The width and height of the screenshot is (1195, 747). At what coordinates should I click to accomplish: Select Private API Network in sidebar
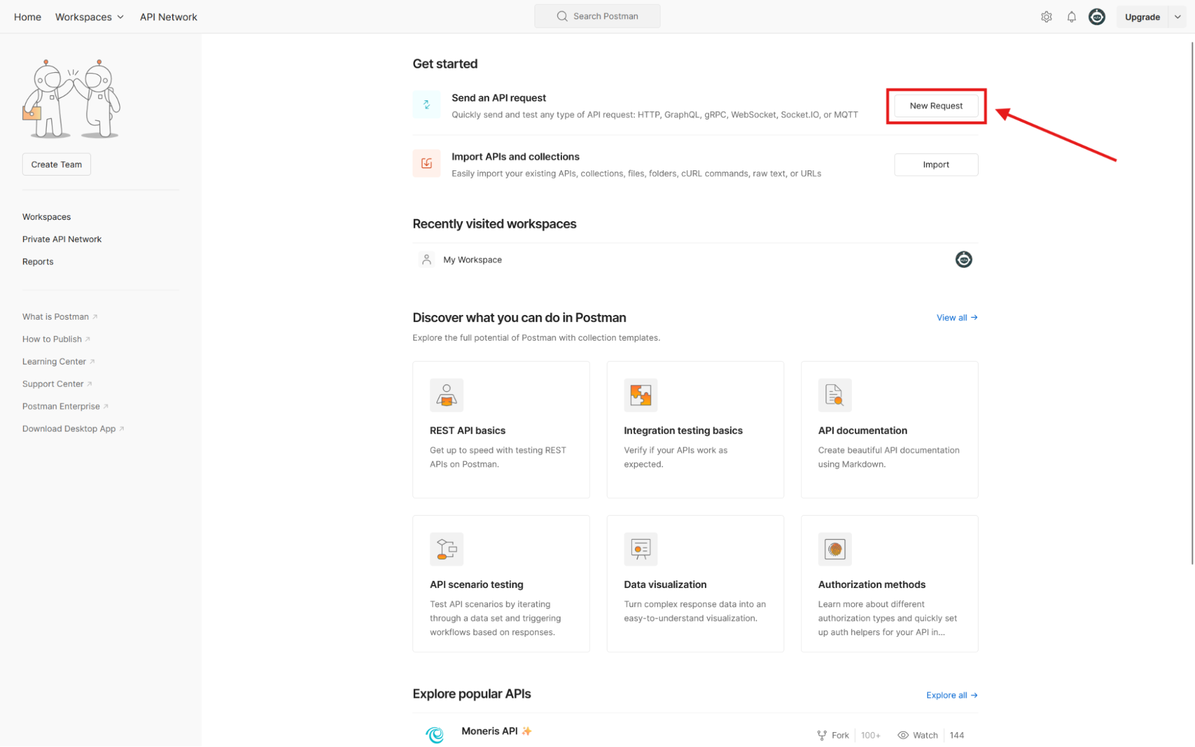point(62,239)
